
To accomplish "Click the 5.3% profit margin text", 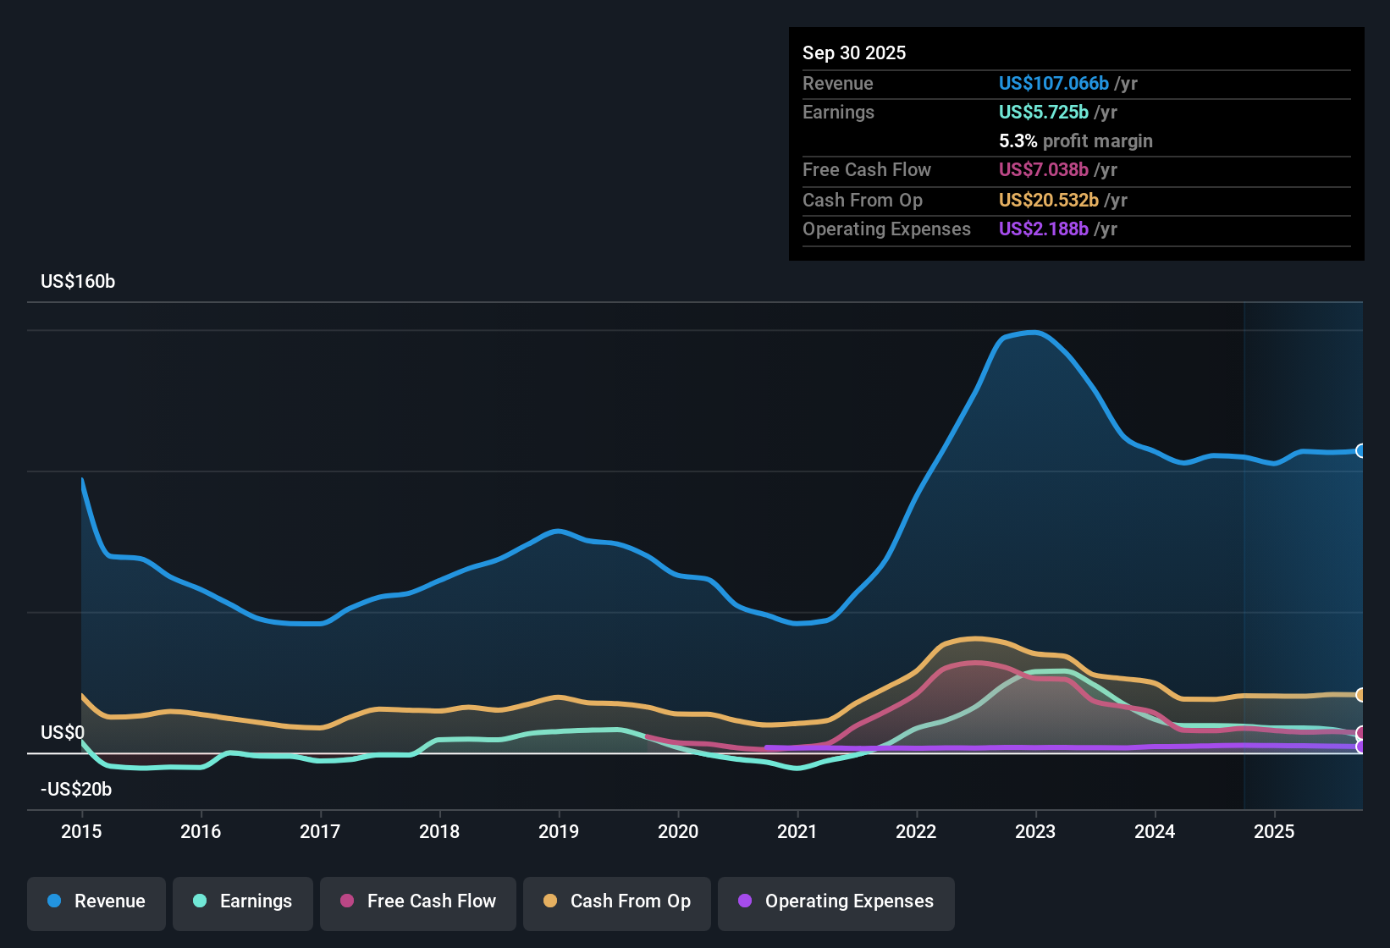I will [x=1076, y=141].
